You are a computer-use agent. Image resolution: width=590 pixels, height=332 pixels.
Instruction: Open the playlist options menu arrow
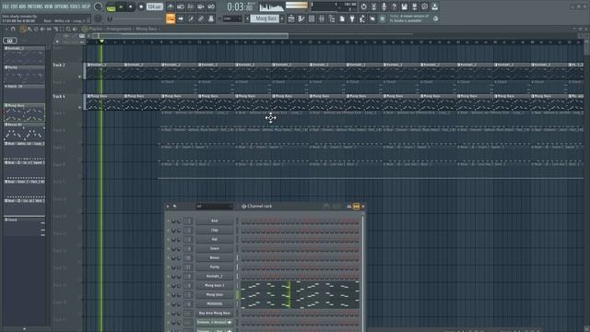click(x=6, y=29)
